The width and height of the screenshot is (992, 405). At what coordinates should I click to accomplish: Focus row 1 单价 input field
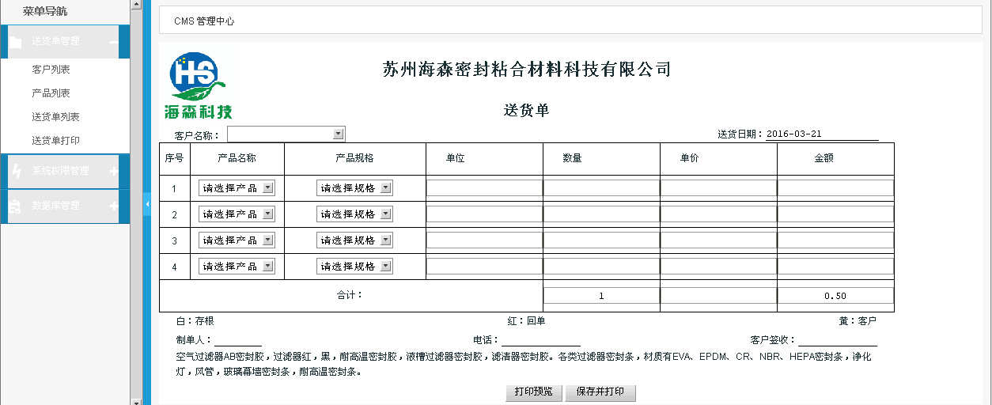click(718, 188)
